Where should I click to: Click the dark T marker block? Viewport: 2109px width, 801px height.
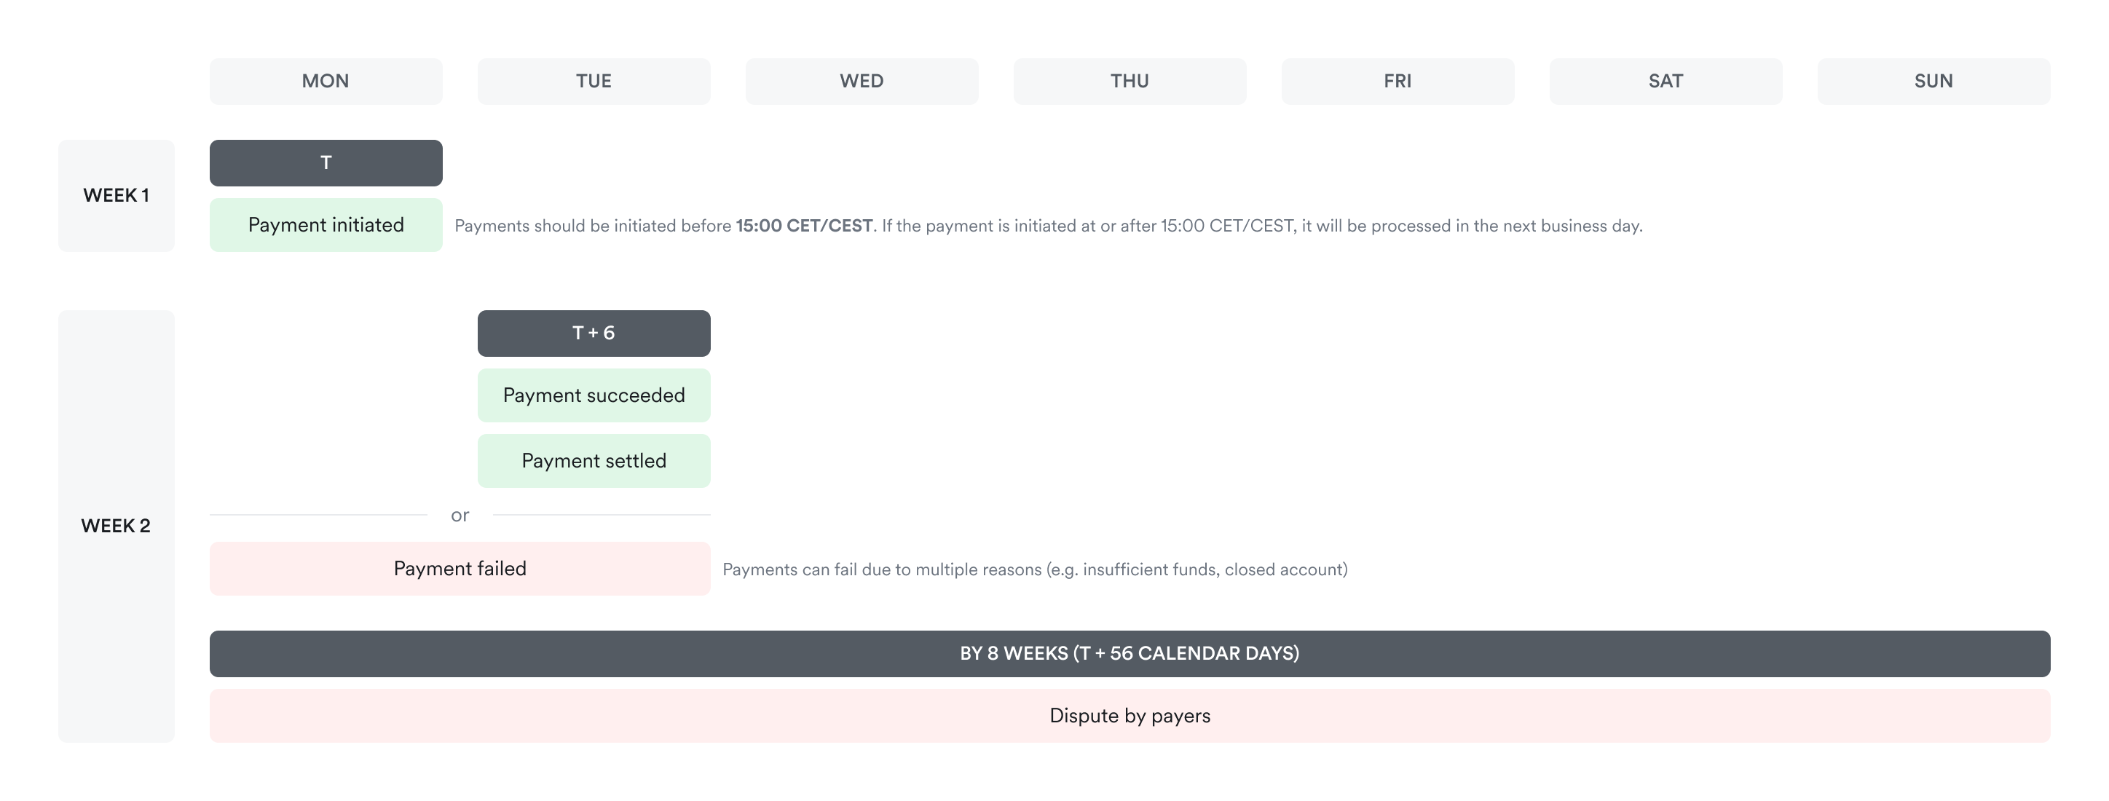[x=325, y=163]
